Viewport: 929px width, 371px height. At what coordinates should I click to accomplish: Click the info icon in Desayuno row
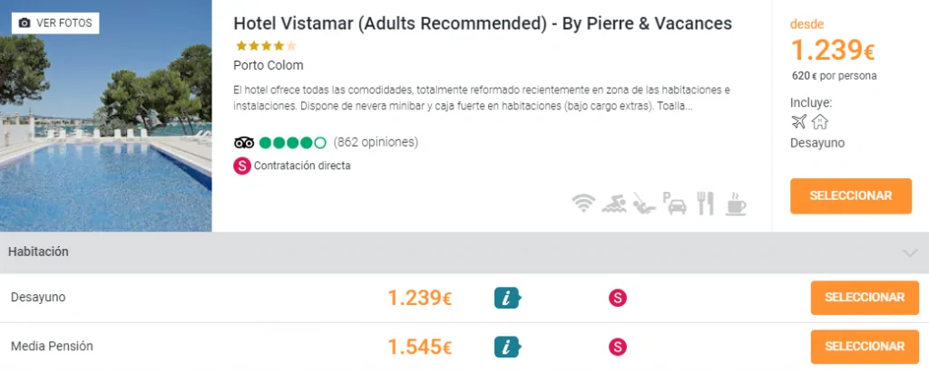(x=508, y=298)
